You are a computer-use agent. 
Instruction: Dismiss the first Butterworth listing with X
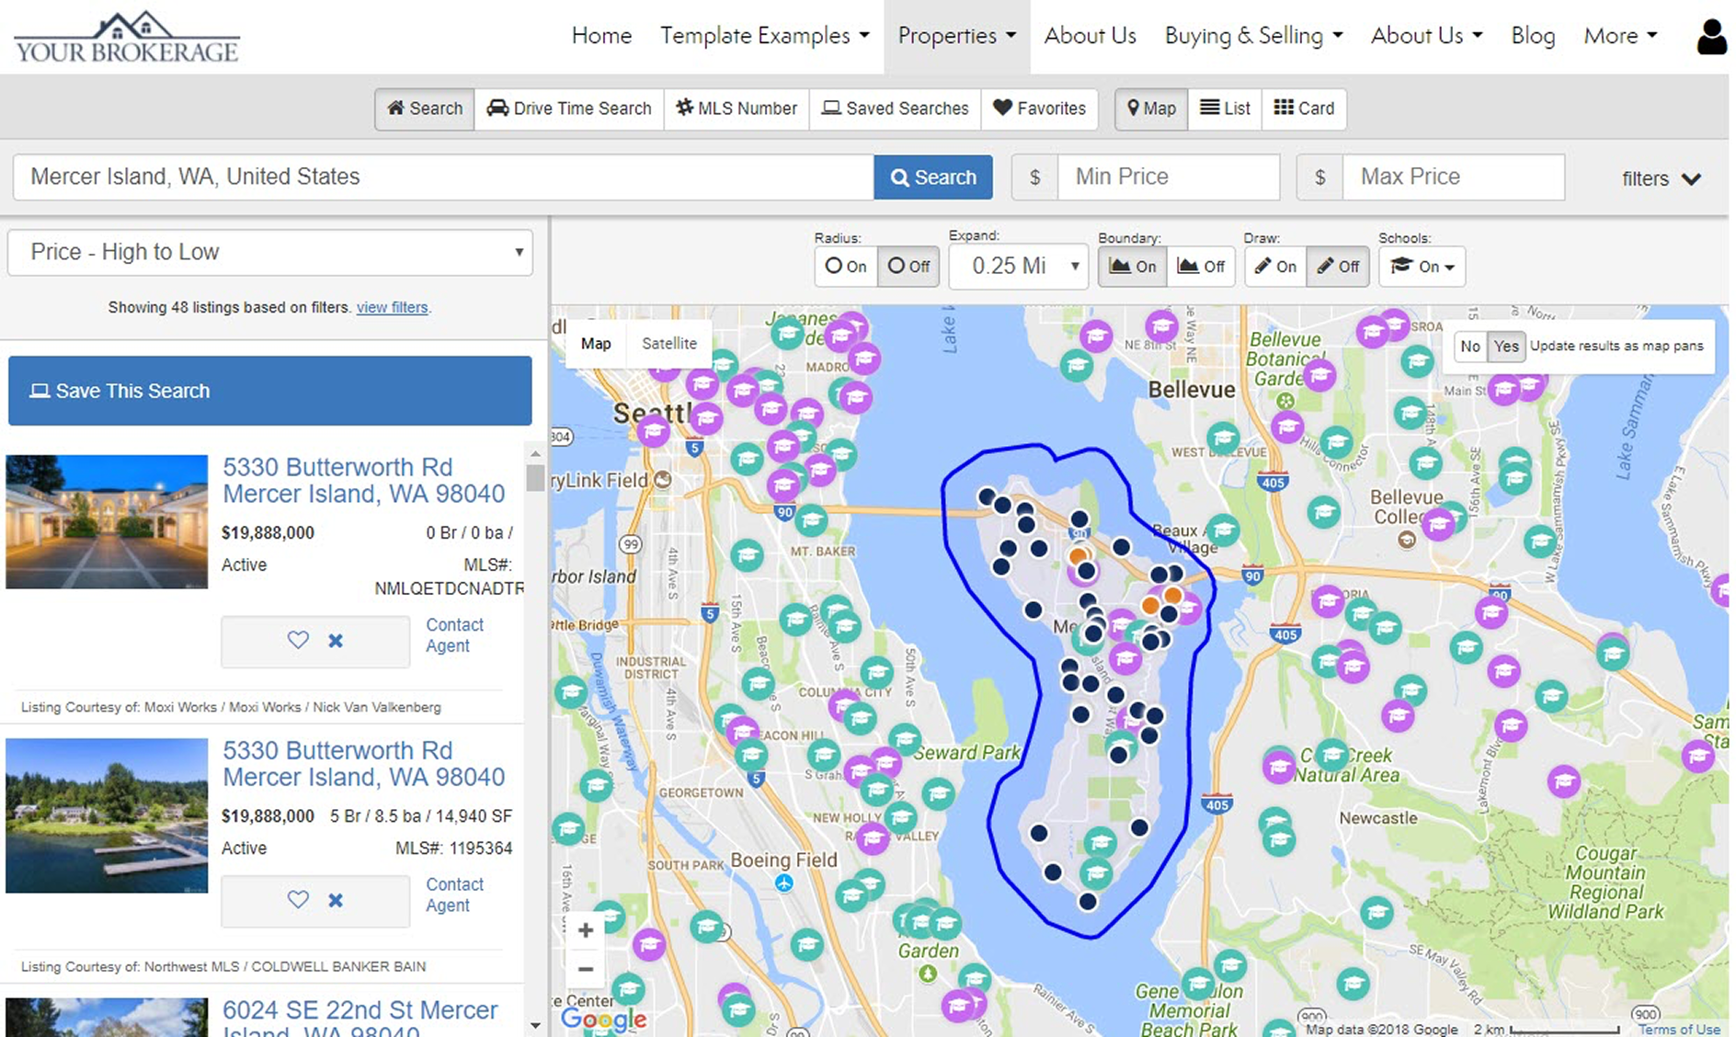(336, 641)
